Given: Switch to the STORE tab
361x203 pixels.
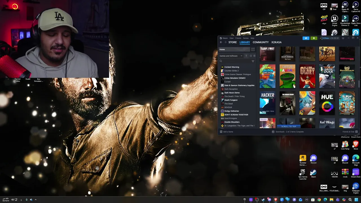Looking at the screenshot, I should pos(232,42).
